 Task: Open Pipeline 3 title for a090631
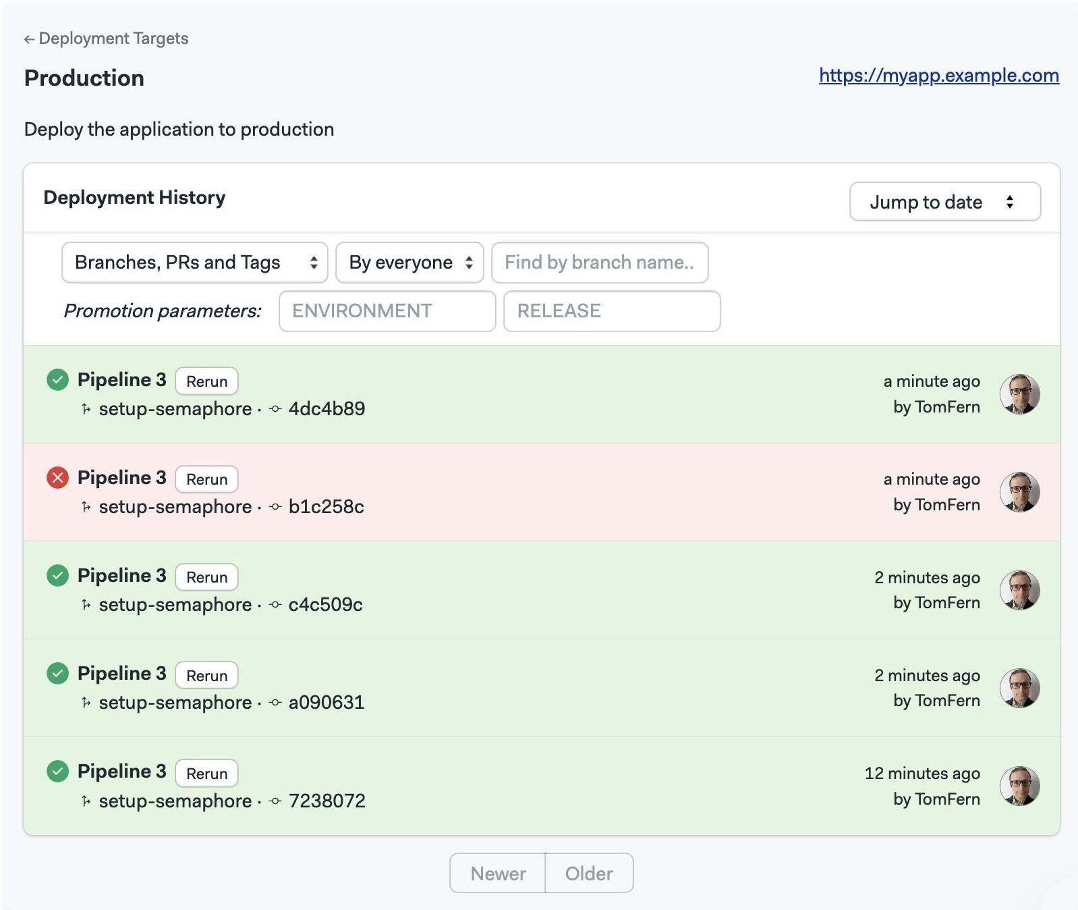(x=121, y=674)
